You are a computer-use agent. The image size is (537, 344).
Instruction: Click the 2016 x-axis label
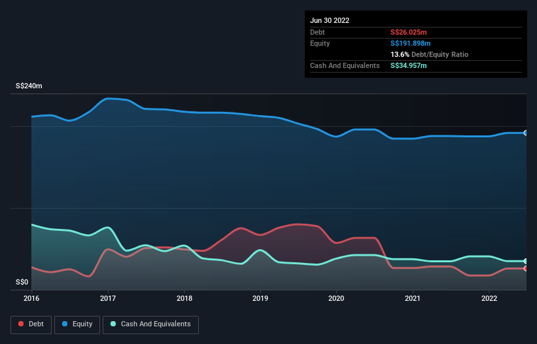coord(31,298)
